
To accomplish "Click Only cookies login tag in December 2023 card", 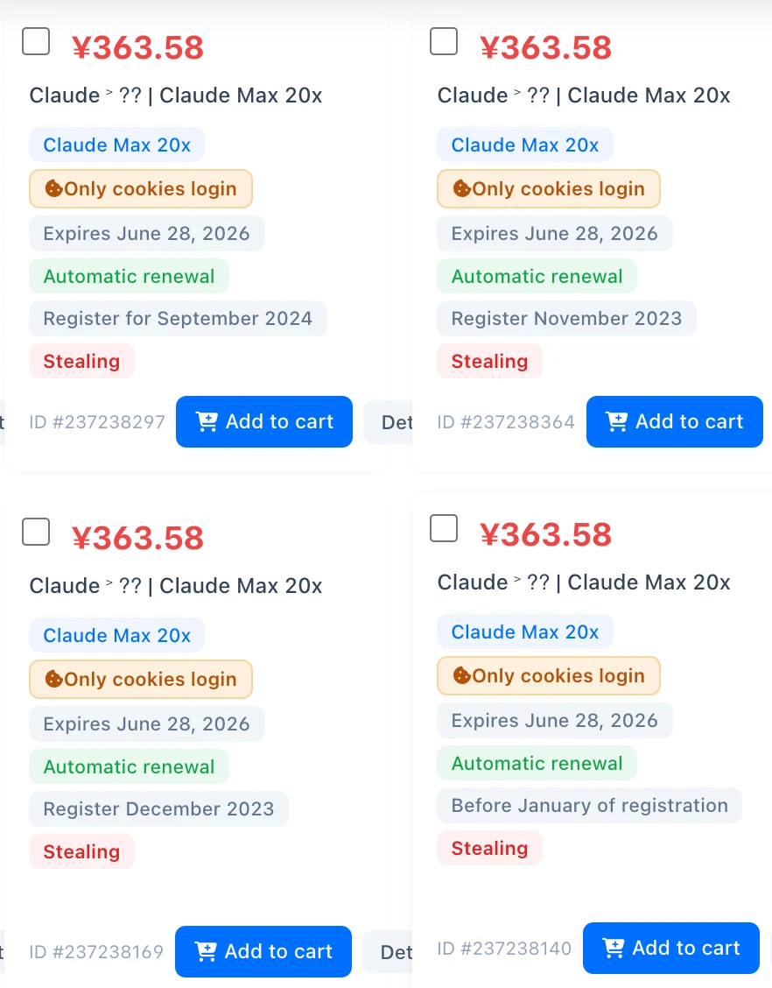I will click(x=141, y=680).
